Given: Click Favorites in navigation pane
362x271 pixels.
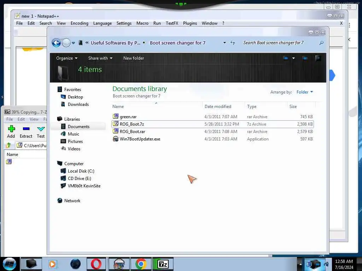Looking at the screenshot, I should (x=72, y=89).
